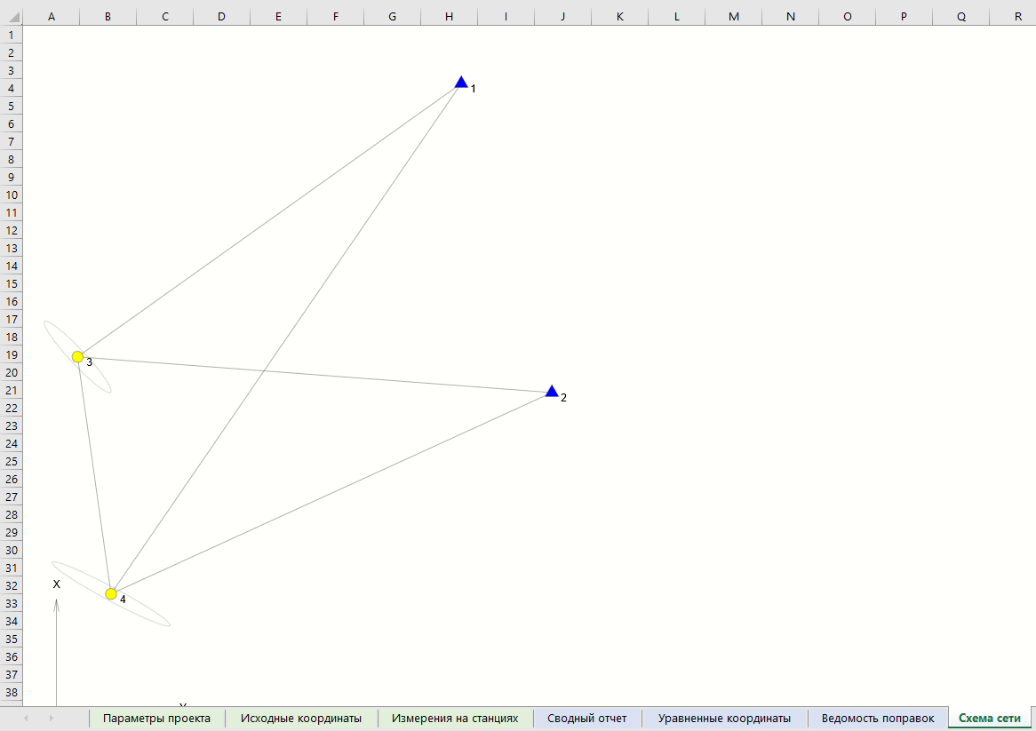Click the right sheet navigation arrow

[52, 716]
